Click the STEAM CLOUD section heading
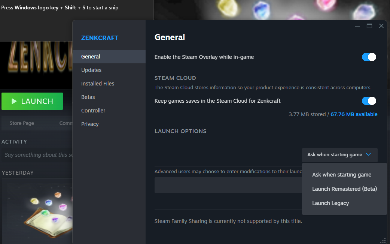This screenshot has height=244, width=390. tap(175, 78)
